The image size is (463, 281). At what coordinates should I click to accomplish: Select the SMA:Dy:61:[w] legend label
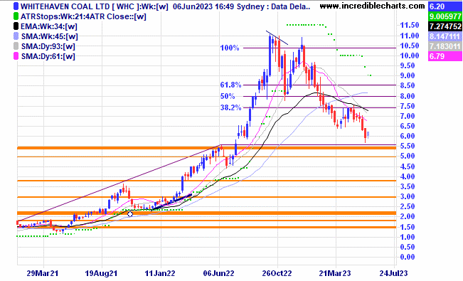(x=48, y=56)
